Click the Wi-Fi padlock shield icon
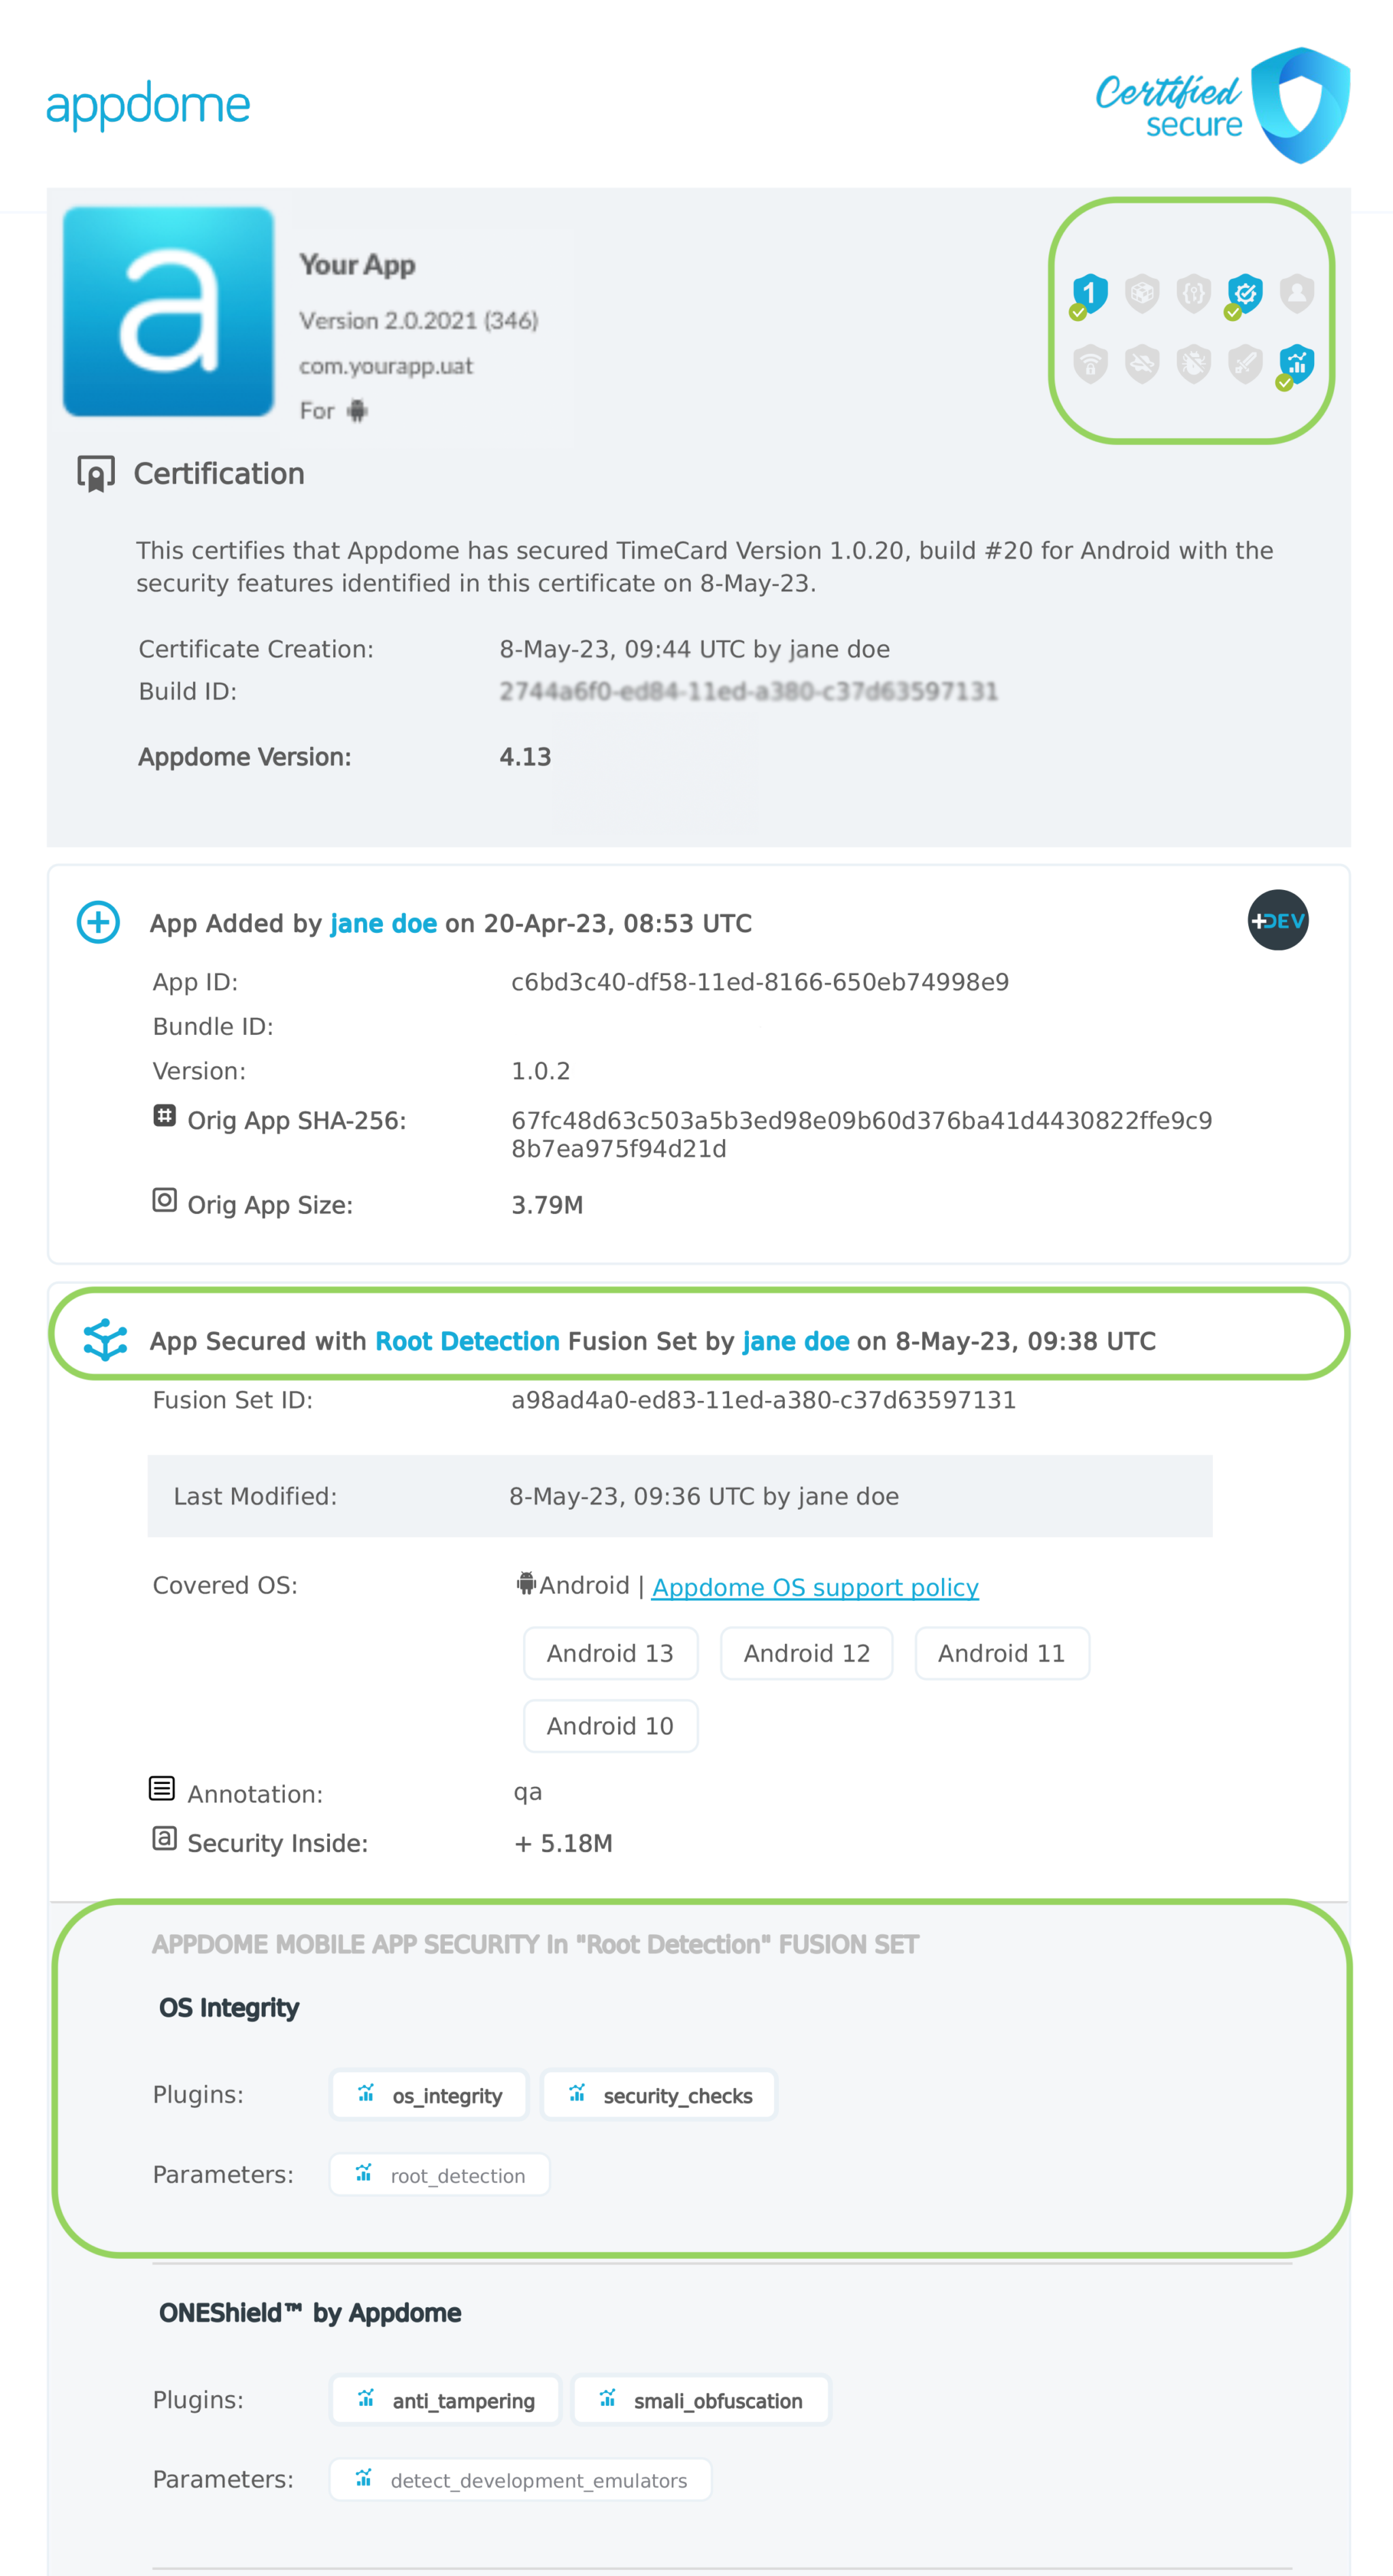Screen dimensions: 1393x2576 click(1090, 364)
